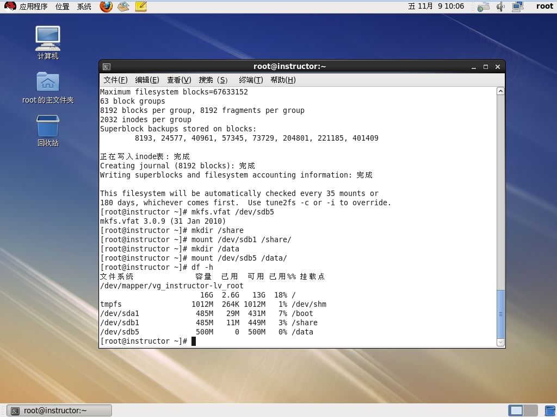This screenshot has height=417, width=557.
Task: Open the 位置 Places menu
Action: coord(62,7)
